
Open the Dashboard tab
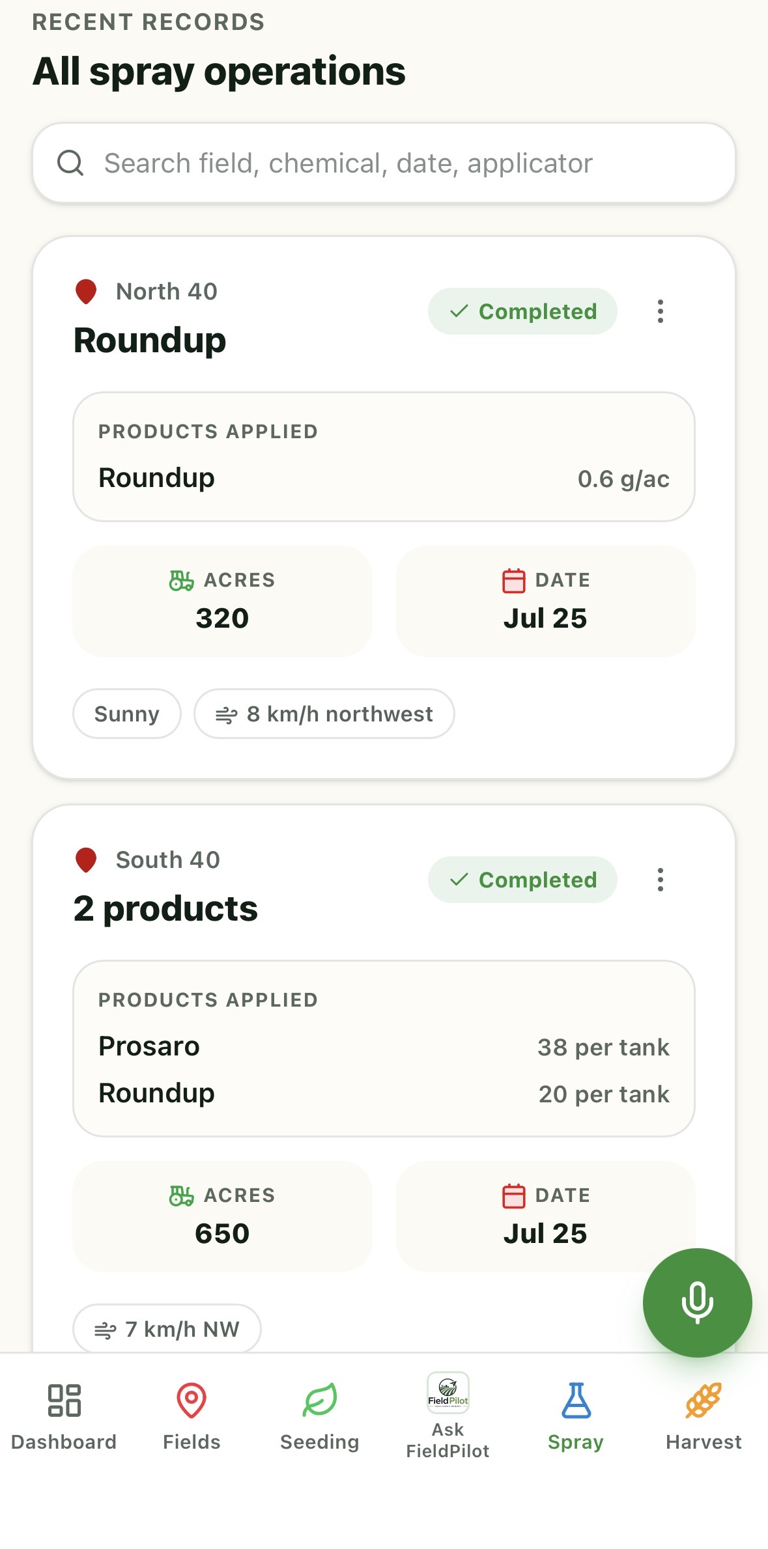pos(64,1417)
